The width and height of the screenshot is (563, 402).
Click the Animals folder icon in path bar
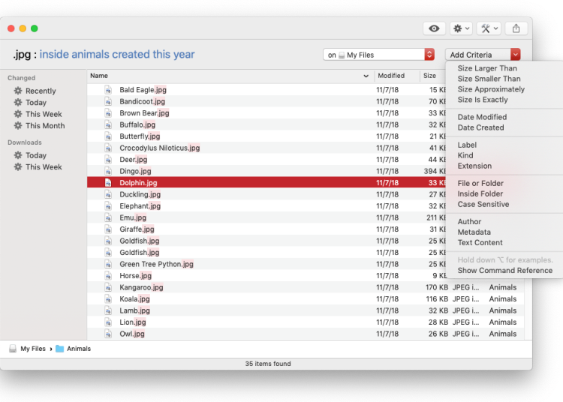click(x=60, y=349)
